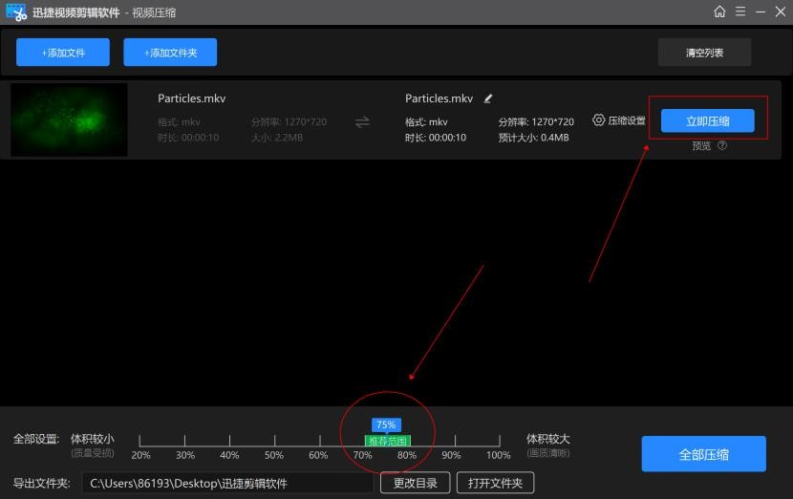This screenshot has width=793, height=499.
Task: Click the swap arrows icon between file infos
Action: click(x=362, y=121)
